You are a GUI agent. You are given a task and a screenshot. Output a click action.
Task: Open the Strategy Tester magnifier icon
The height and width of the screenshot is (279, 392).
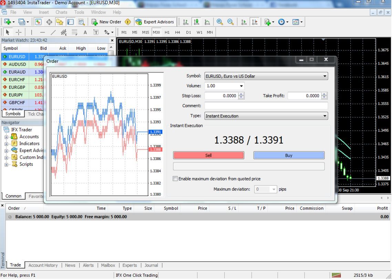[x=82, y=22]
